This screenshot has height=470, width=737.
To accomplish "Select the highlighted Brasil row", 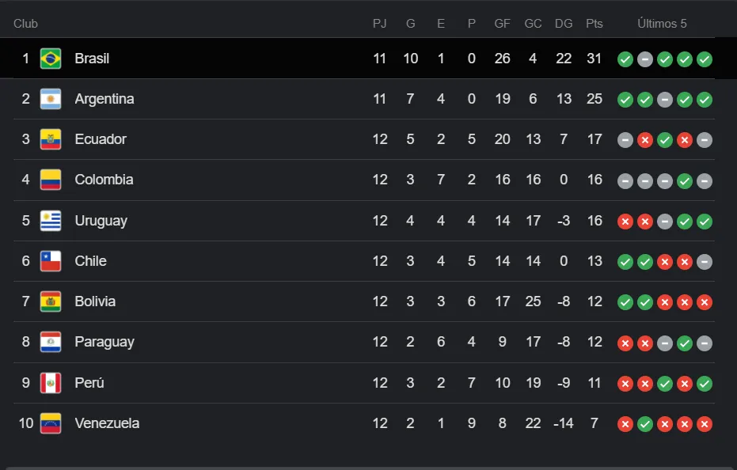I will point(357,59).
